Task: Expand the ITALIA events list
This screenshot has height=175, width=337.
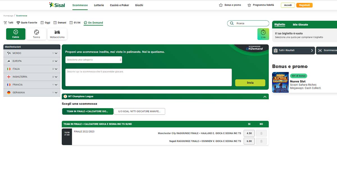Action: click(x=56, y=69)
